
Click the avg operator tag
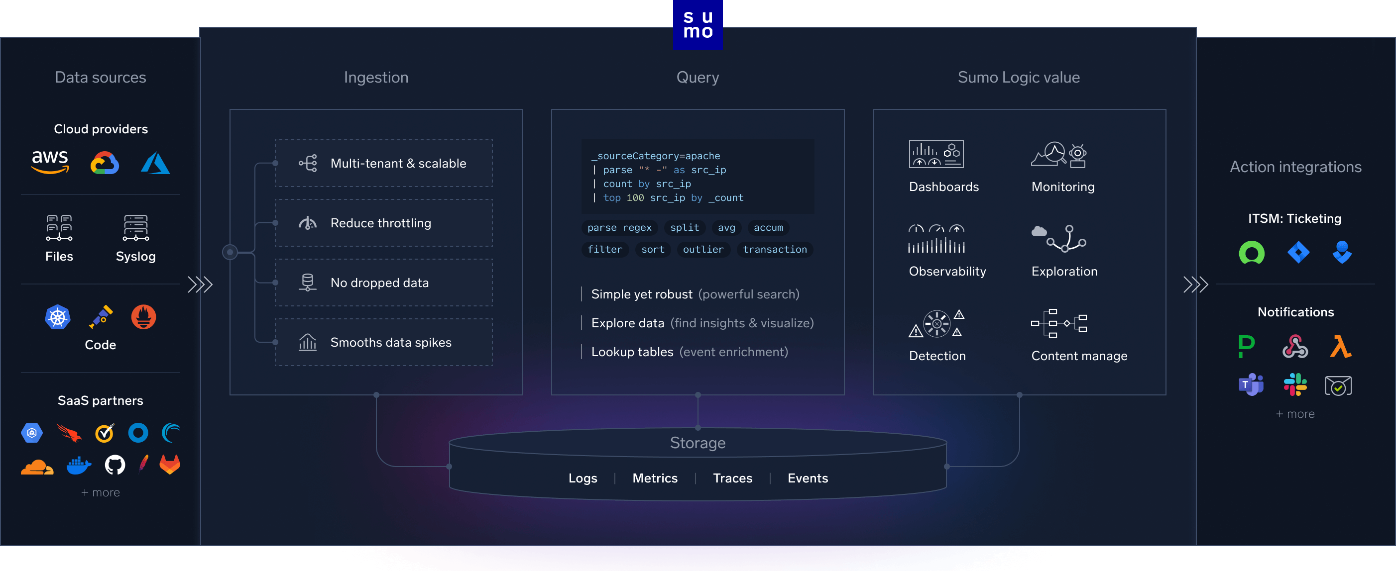(726, 228)
